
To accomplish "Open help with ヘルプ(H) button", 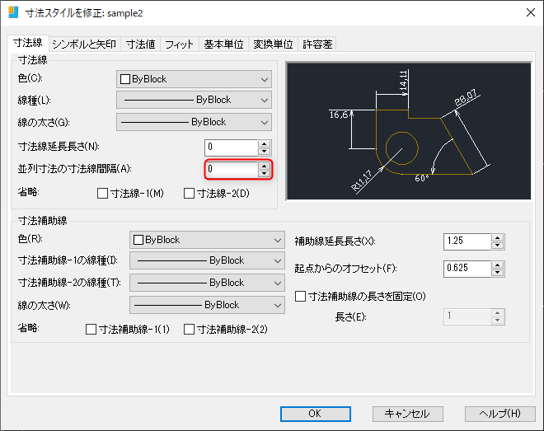I will (x=500, y=414).
